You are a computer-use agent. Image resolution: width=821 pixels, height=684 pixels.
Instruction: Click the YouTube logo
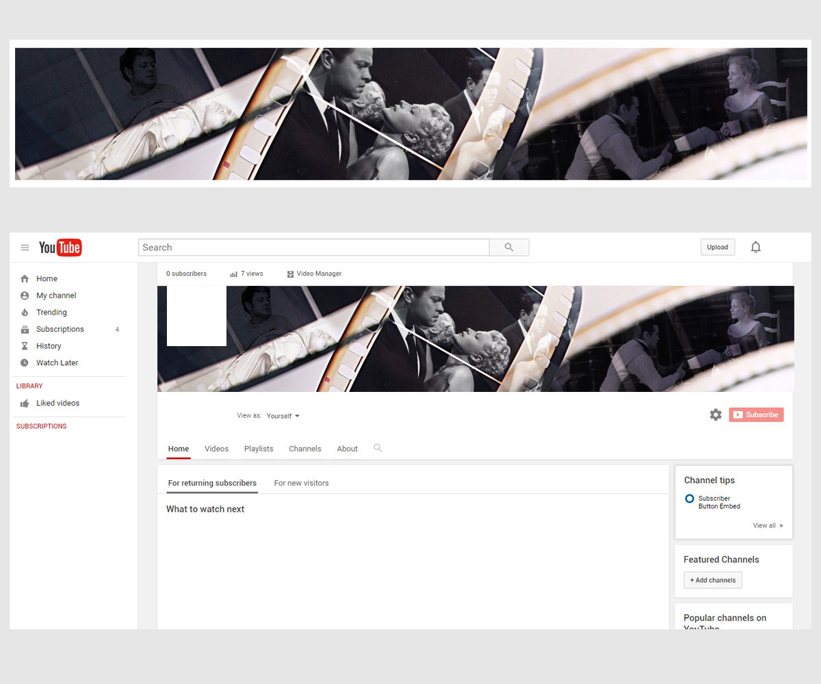coord(60,248)
